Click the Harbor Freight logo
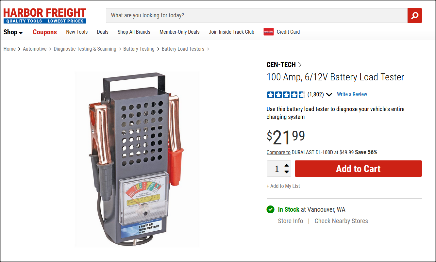 (45, 16)
